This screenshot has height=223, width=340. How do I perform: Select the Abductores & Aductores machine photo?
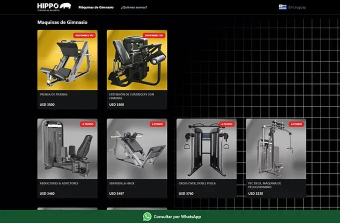tap(67, 148)
